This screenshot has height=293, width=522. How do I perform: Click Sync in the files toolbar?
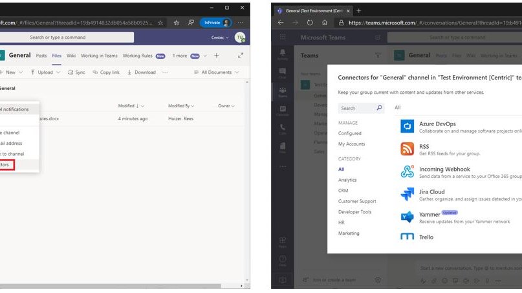[76, 72]
